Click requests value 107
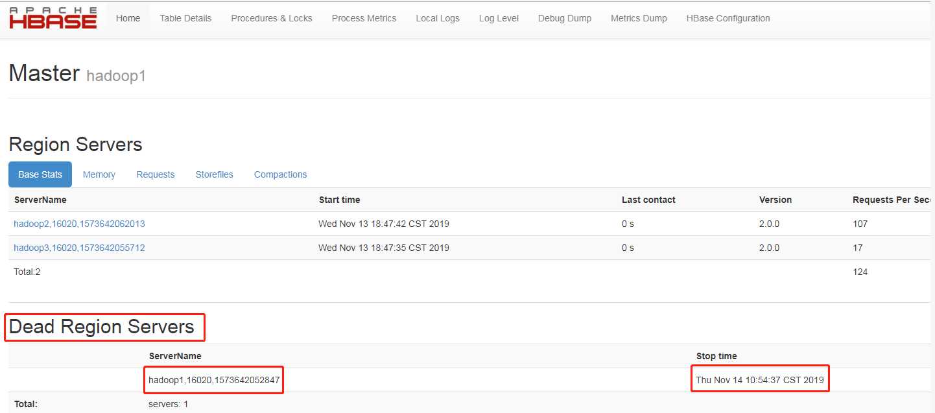The height and width of the screenshot is (413, 935). point(860,224)
